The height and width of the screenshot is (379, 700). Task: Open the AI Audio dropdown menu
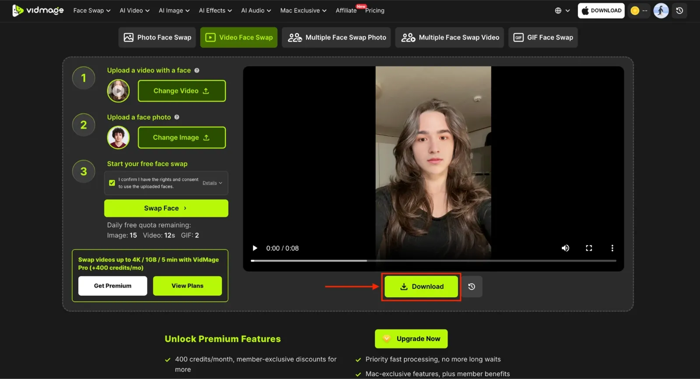point(256,10)
